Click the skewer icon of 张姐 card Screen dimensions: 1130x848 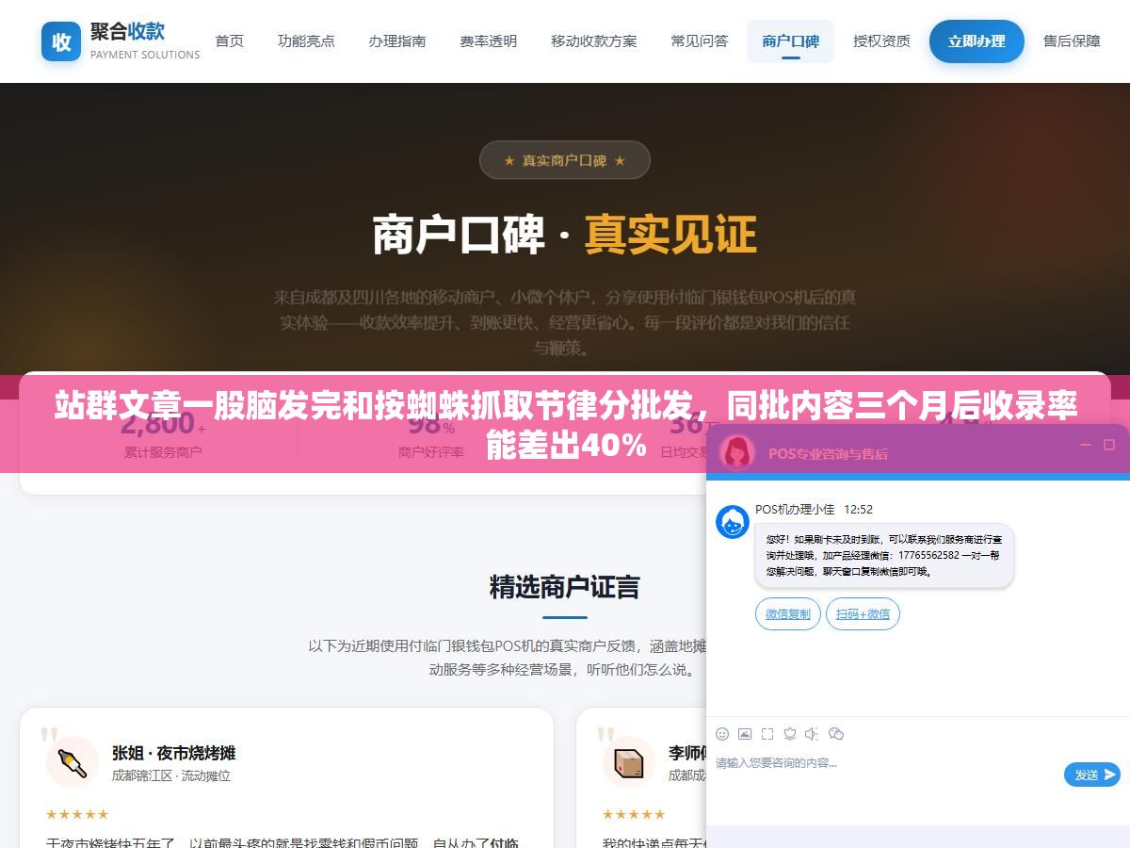coord(73,761)
